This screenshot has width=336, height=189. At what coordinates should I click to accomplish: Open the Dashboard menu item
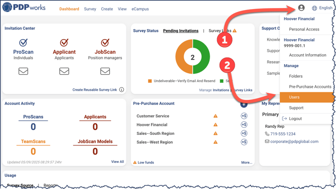[x=69, y=9]
